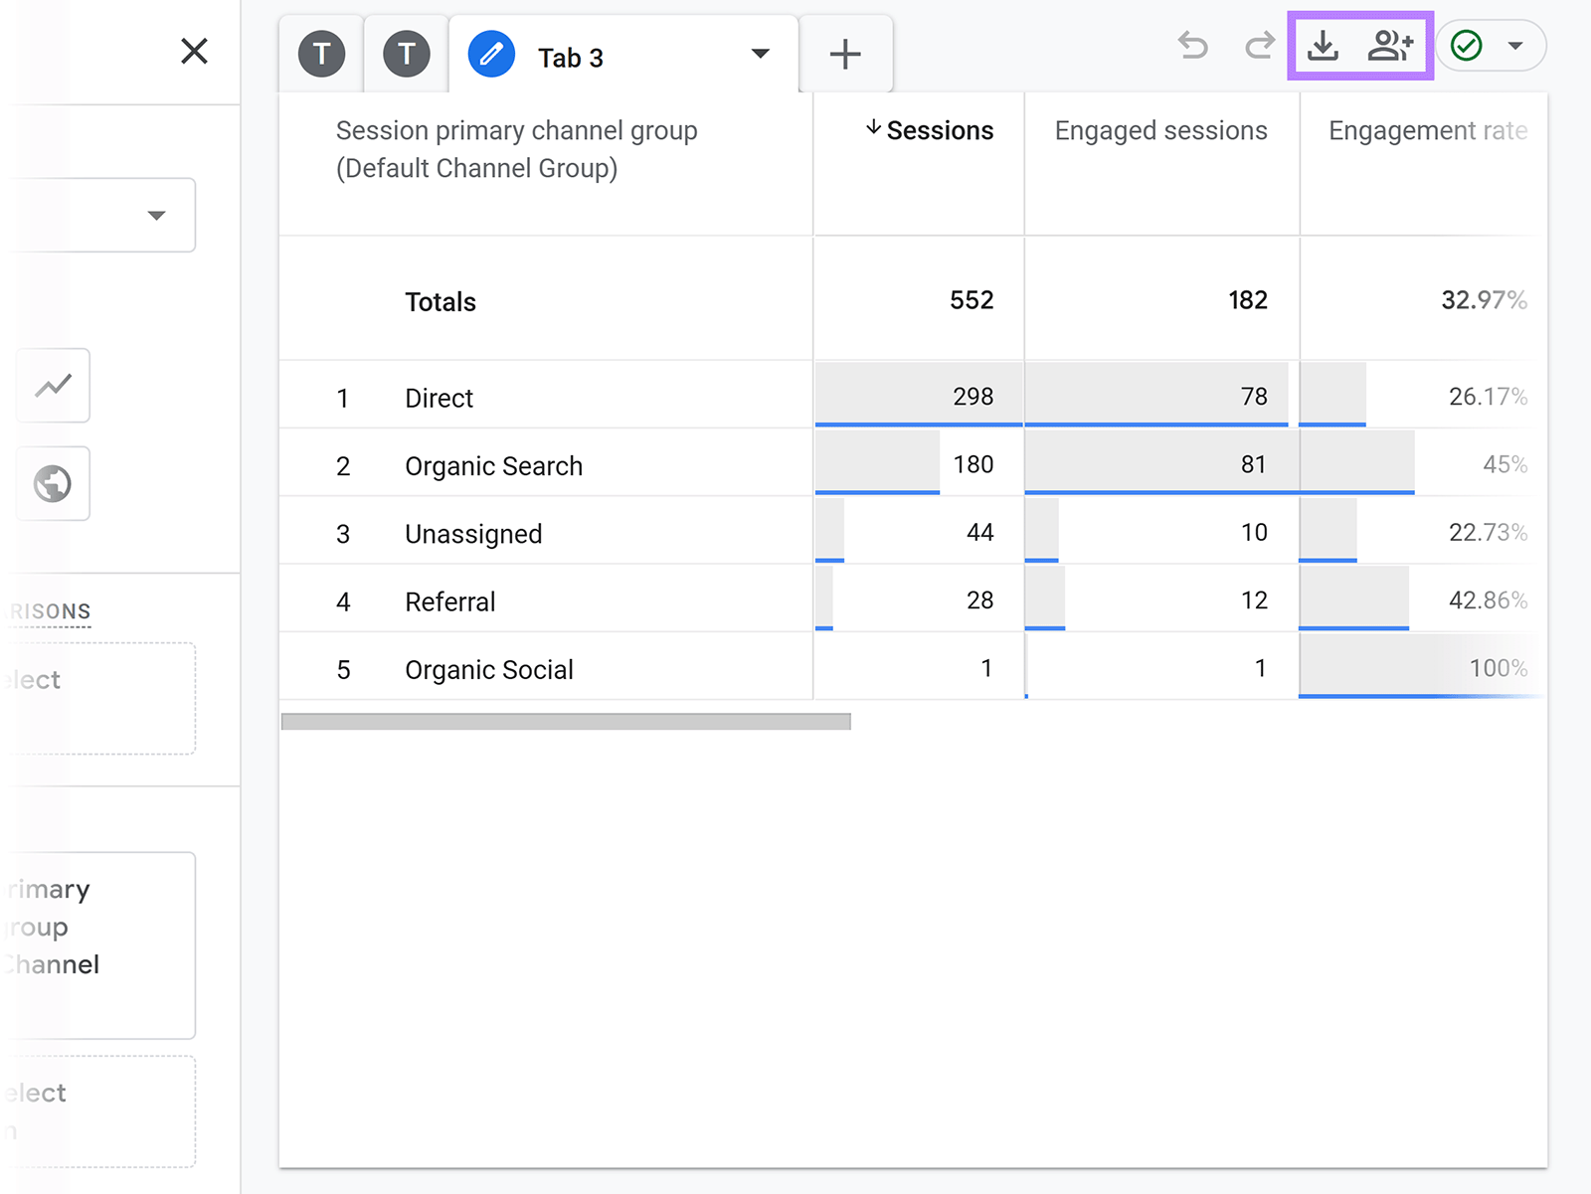
Task: Download the exploration data
Action: (x=1323, y=46)
